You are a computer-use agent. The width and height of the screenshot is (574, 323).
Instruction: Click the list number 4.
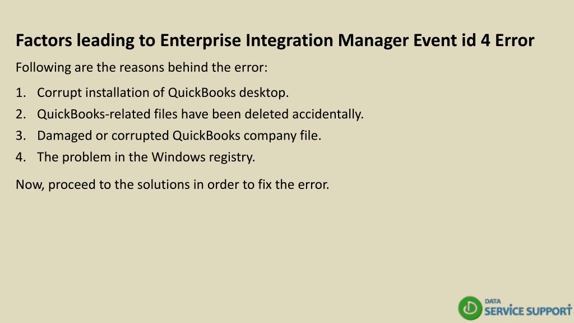(x=21, y=157)
